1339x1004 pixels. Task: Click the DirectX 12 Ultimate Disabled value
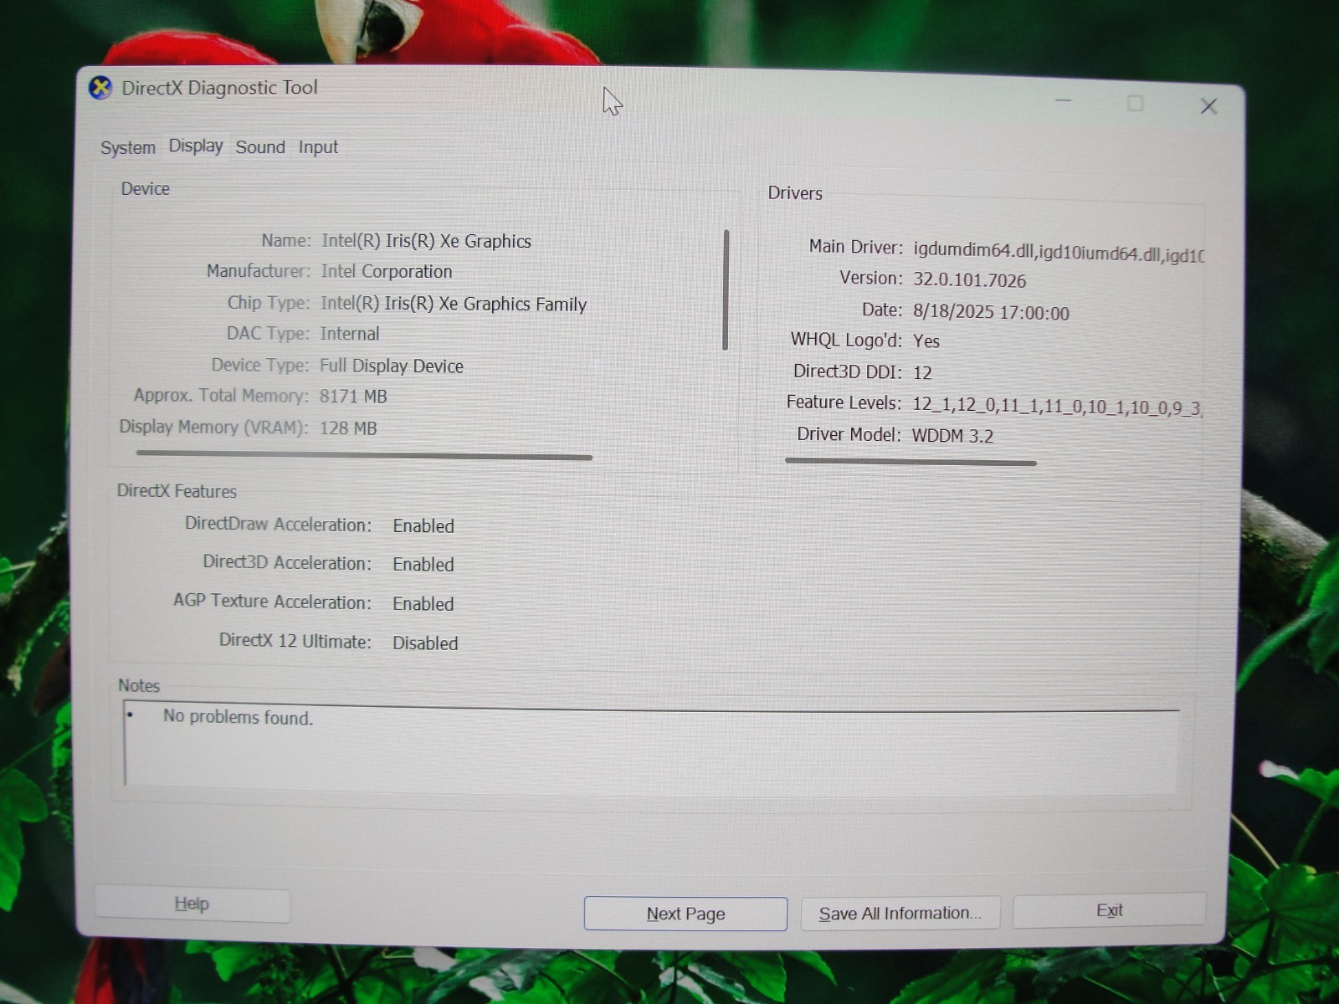(x=425, y=643)
